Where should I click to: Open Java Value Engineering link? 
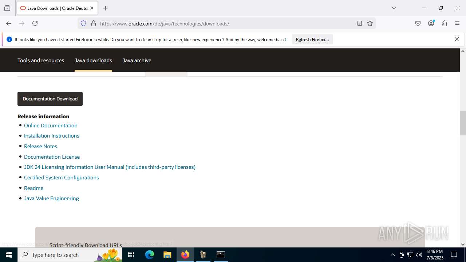(x=51, y=198)
